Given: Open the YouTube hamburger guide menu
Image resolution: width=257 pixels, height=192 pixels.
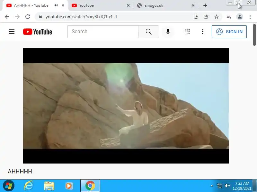Looking at the screenshot, I should 12,31.
